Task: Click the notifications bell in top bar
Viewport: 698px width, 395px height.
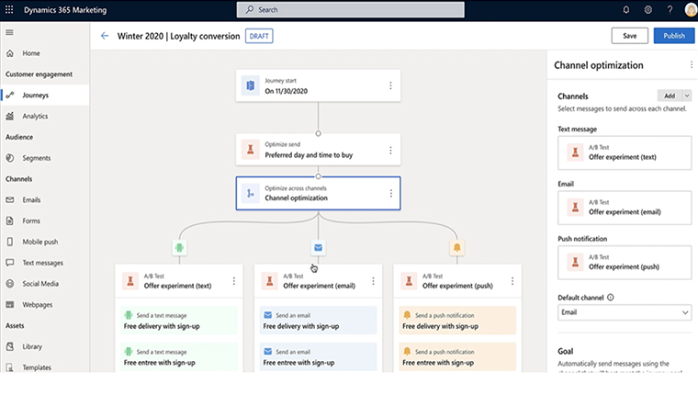Action: tap(626, 9)
